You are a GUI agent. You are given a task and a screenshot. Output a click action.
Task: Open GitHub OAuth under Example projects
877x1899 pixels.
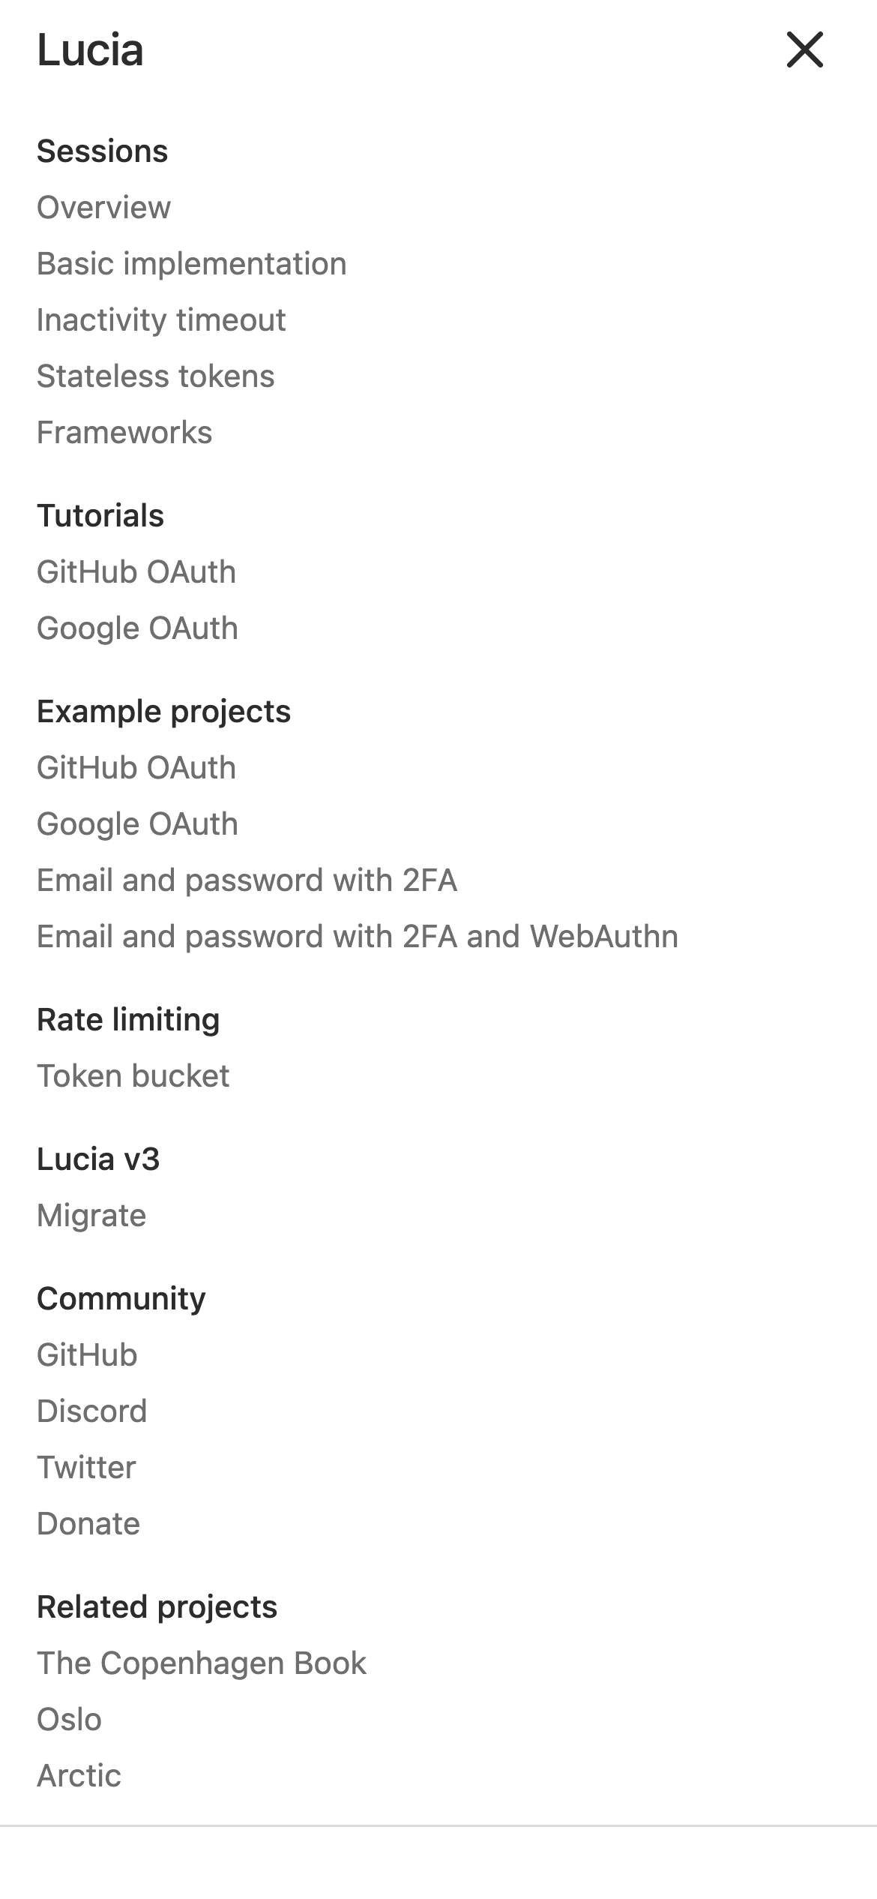[x=136, y=768]
